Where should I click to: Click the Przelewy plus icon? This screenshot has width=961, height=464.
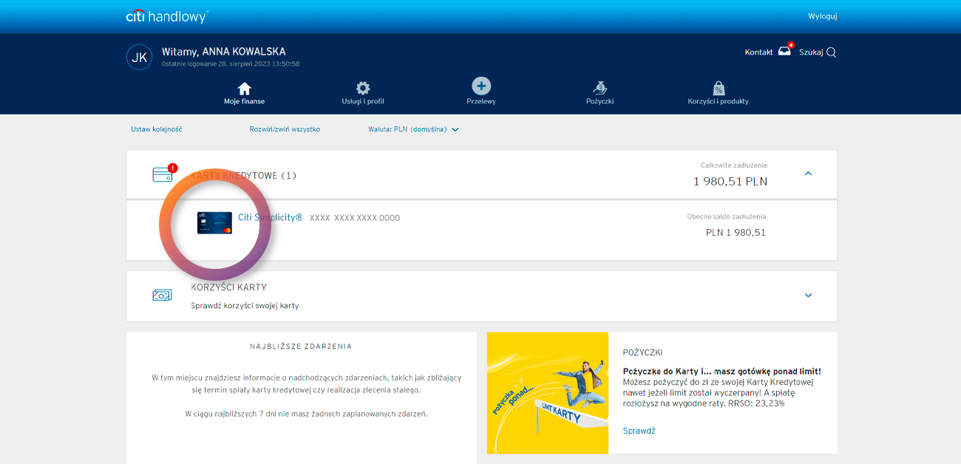coord(481,86)
